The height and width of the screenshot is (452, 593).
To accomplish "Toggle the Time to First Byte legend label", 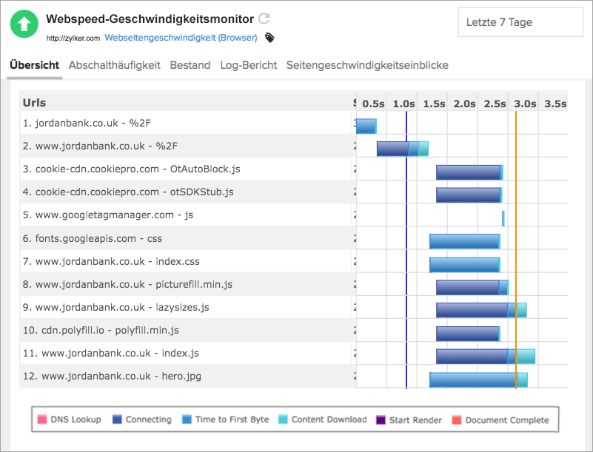I will (x=232, y=419).
